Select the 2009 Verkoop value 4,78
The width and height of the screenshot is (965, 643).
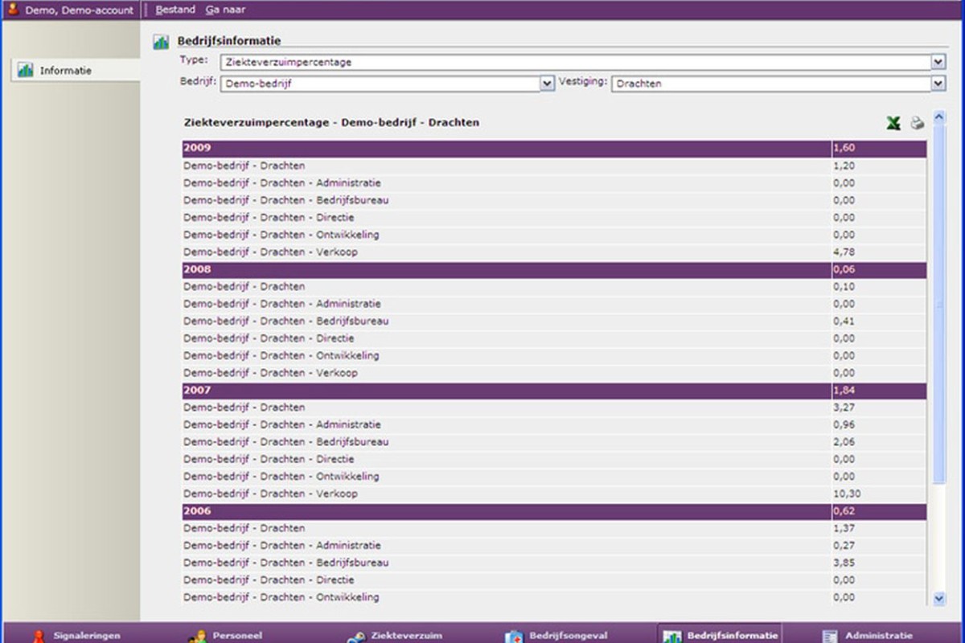click(844, 252)
